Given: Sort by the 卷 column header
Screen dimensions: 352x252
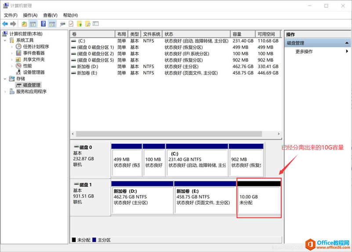Looking at the screenshot, I should (92, 34).
